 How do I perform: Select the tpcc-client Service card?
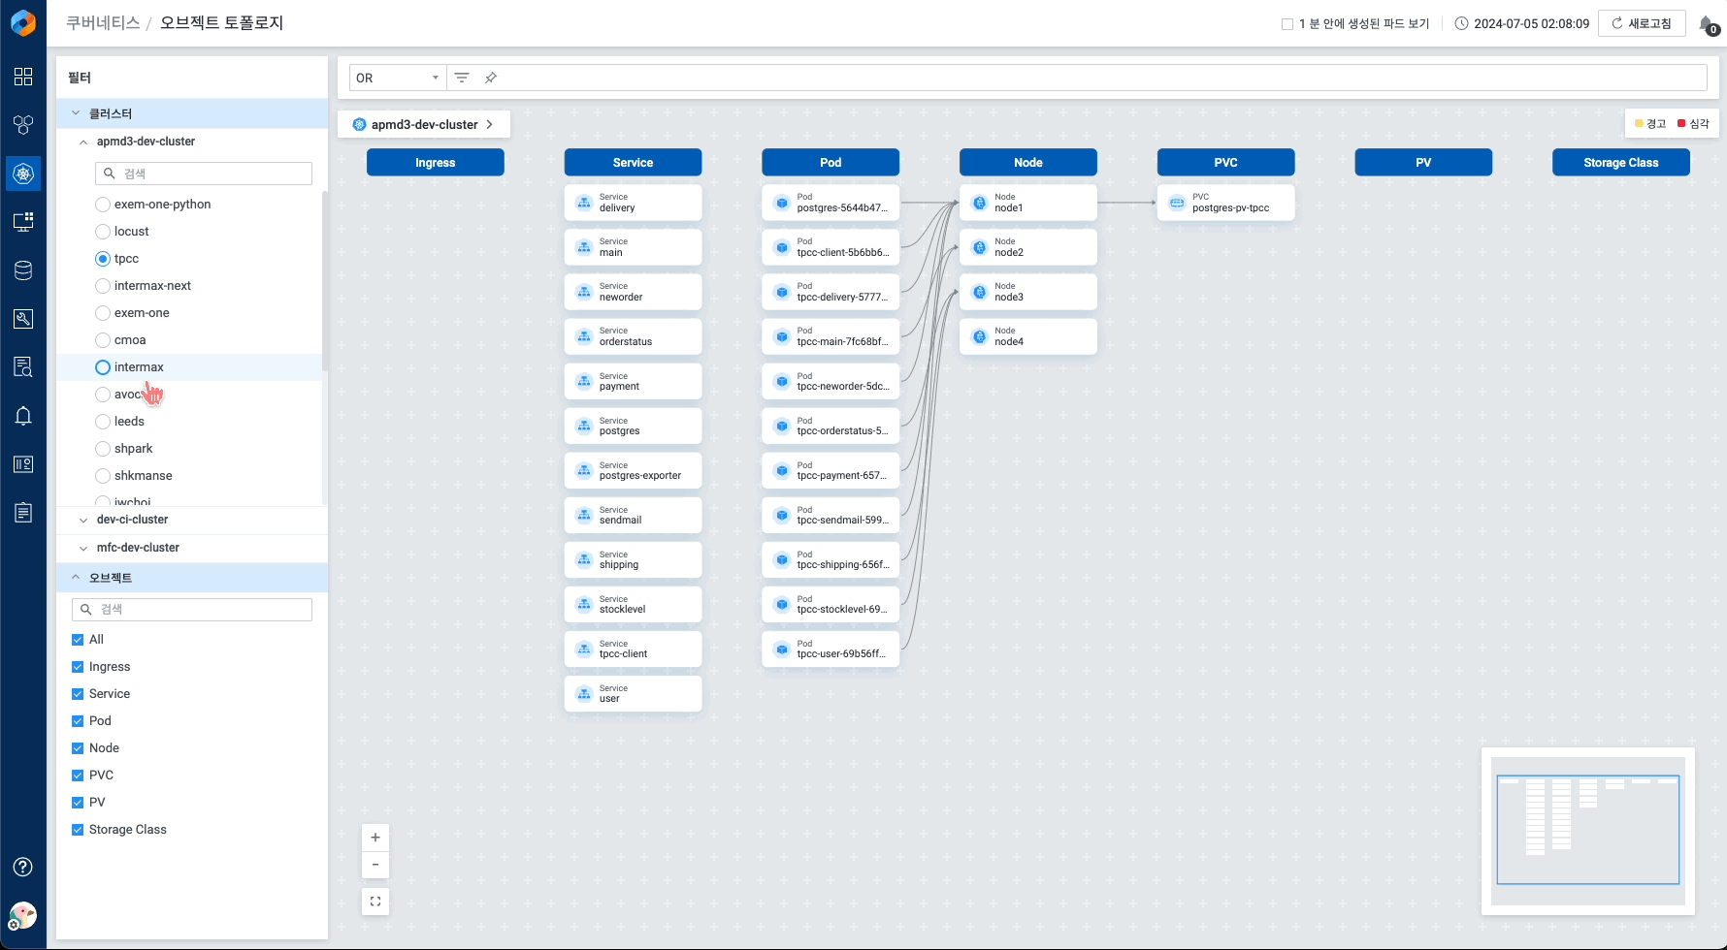click(633, 649)
